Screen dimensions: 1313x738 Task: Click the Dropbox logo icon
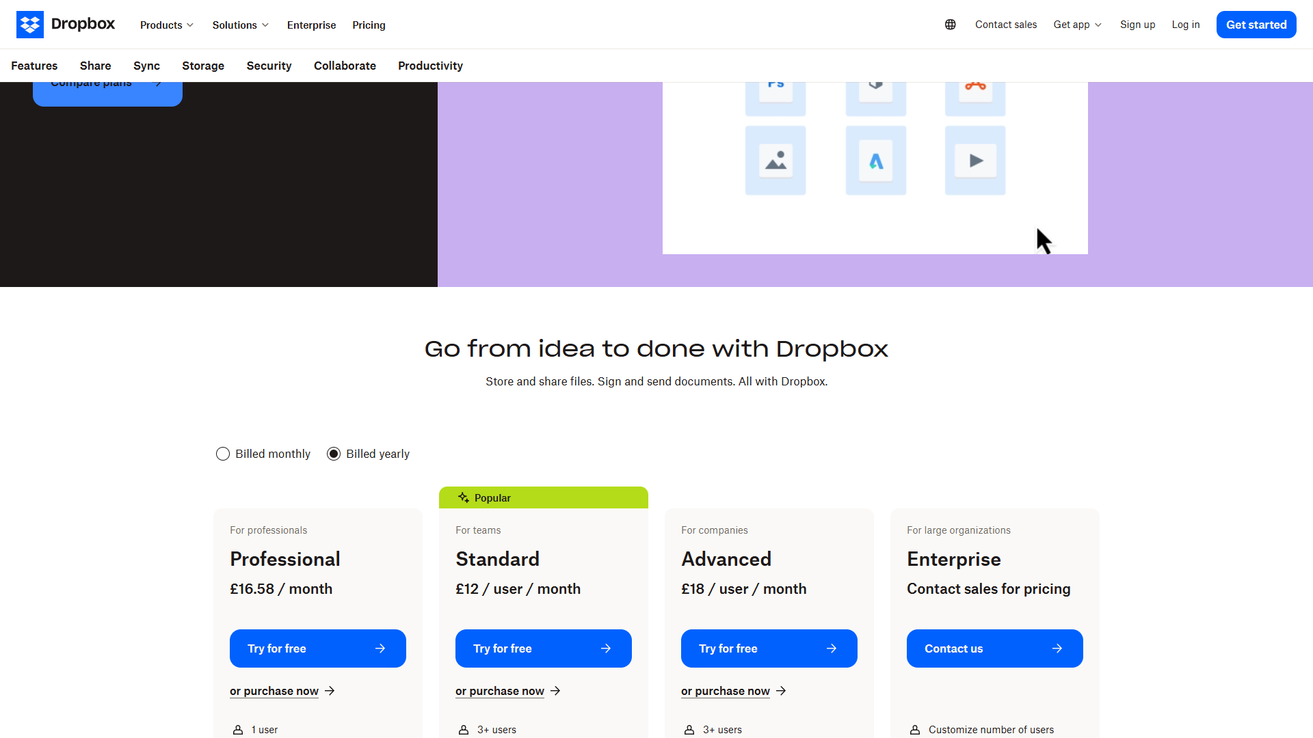(x=30, y=25)
